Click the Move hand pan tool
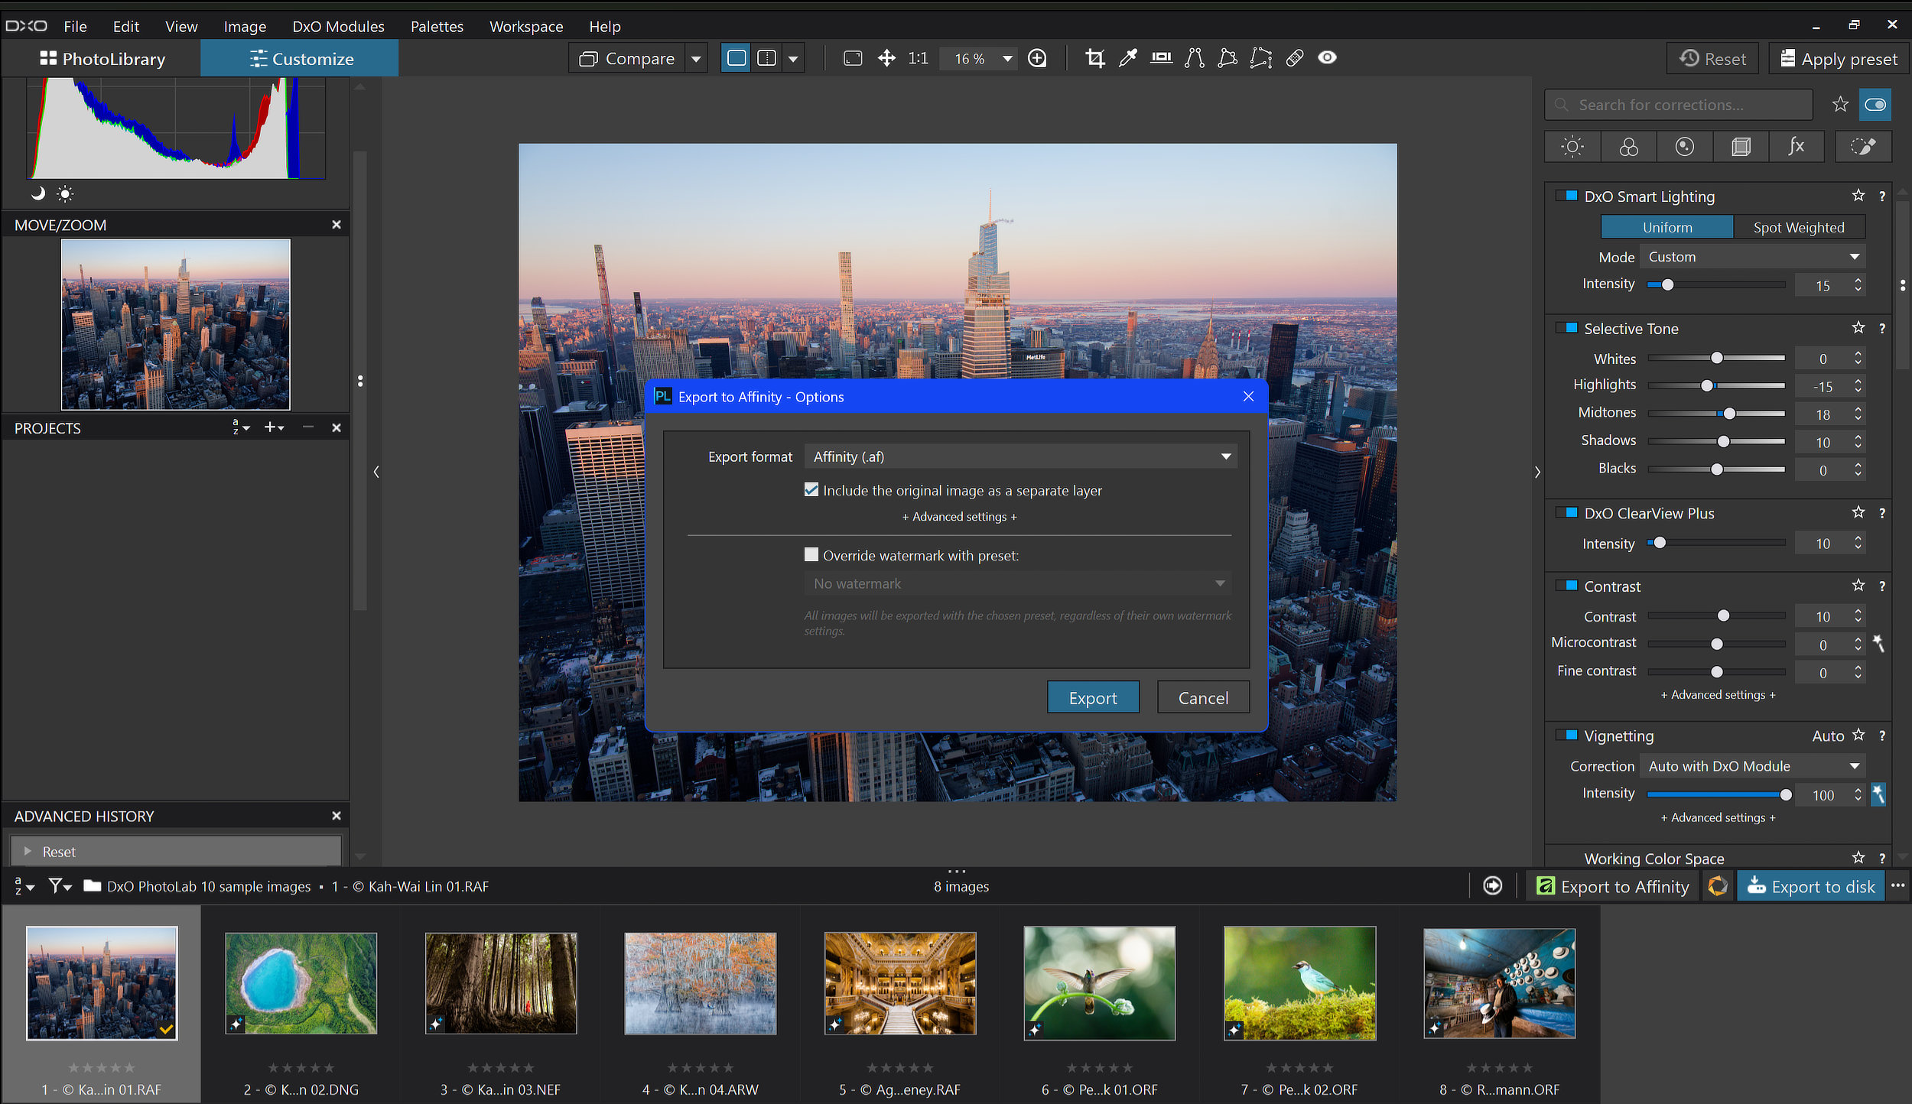The width and height of the screenshot is (1912, 1104). (886, 58)
